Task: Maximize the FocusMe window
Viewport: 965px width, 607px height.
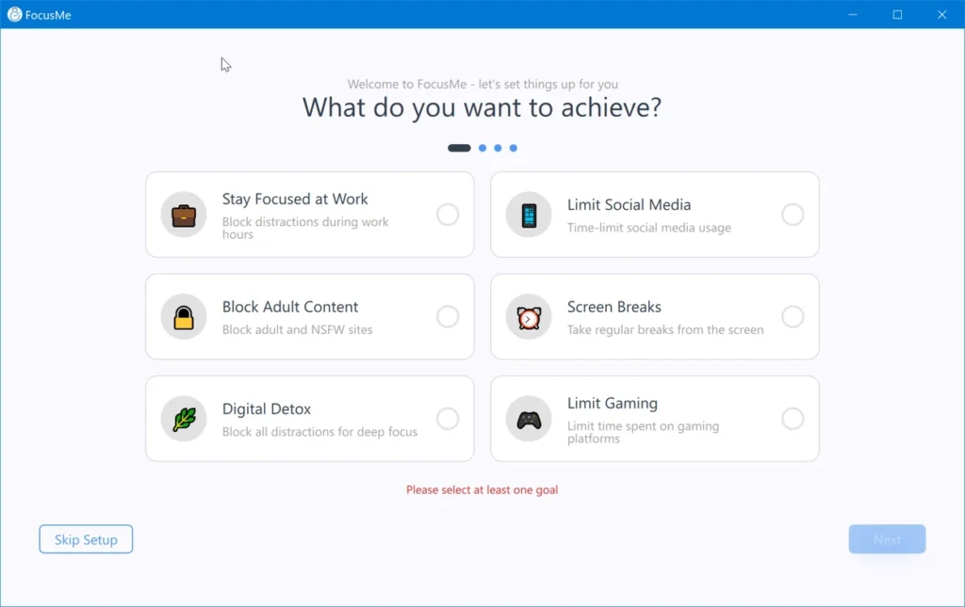Action: click(897, 15)
